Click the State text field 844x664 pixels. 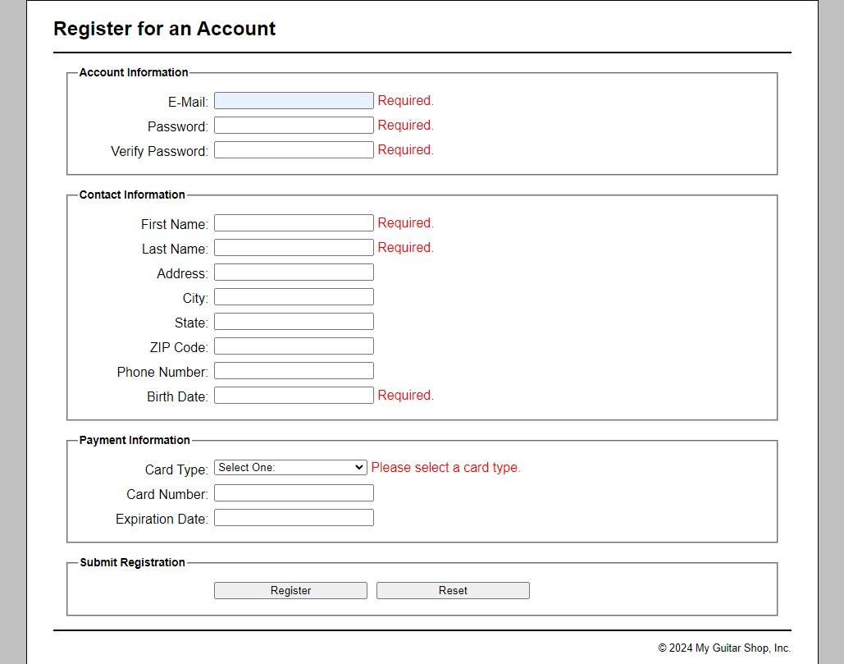coord(294,322)
